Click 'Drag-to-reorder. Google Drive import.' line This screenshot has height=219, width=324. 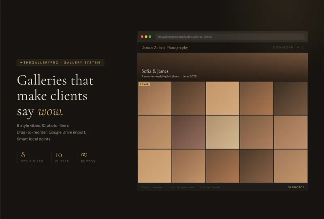tap(51, 132)
